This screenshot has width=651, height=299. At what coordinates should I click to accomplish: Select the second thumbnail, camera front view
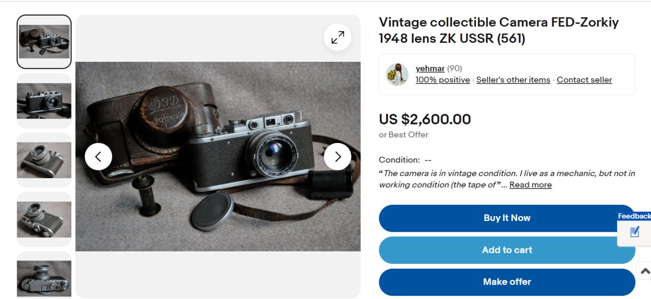point(44,101)
